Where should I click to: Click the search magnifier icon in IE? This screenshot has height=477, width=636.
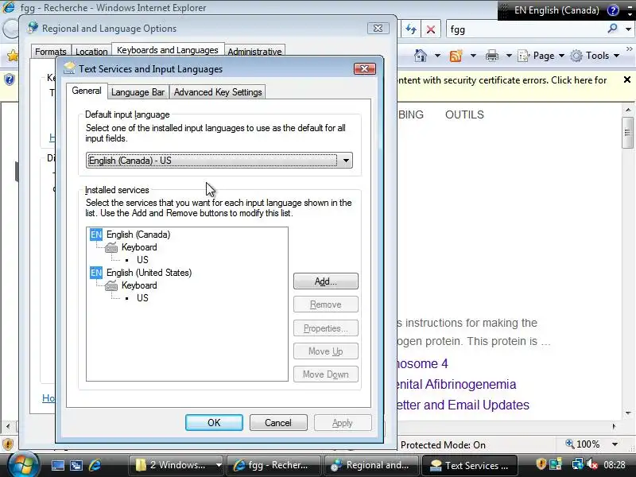612,29
